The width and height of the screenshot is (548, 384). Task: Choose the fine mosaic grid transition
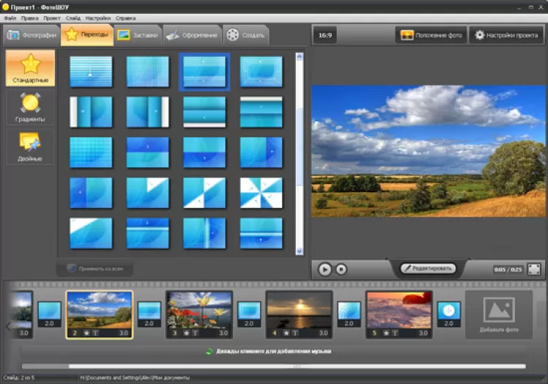tap(148, 72)
